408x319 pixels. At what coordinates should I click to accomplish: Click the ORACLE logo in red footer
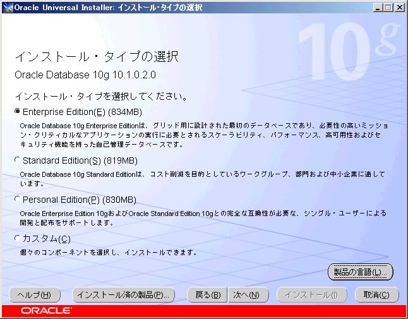46,311
